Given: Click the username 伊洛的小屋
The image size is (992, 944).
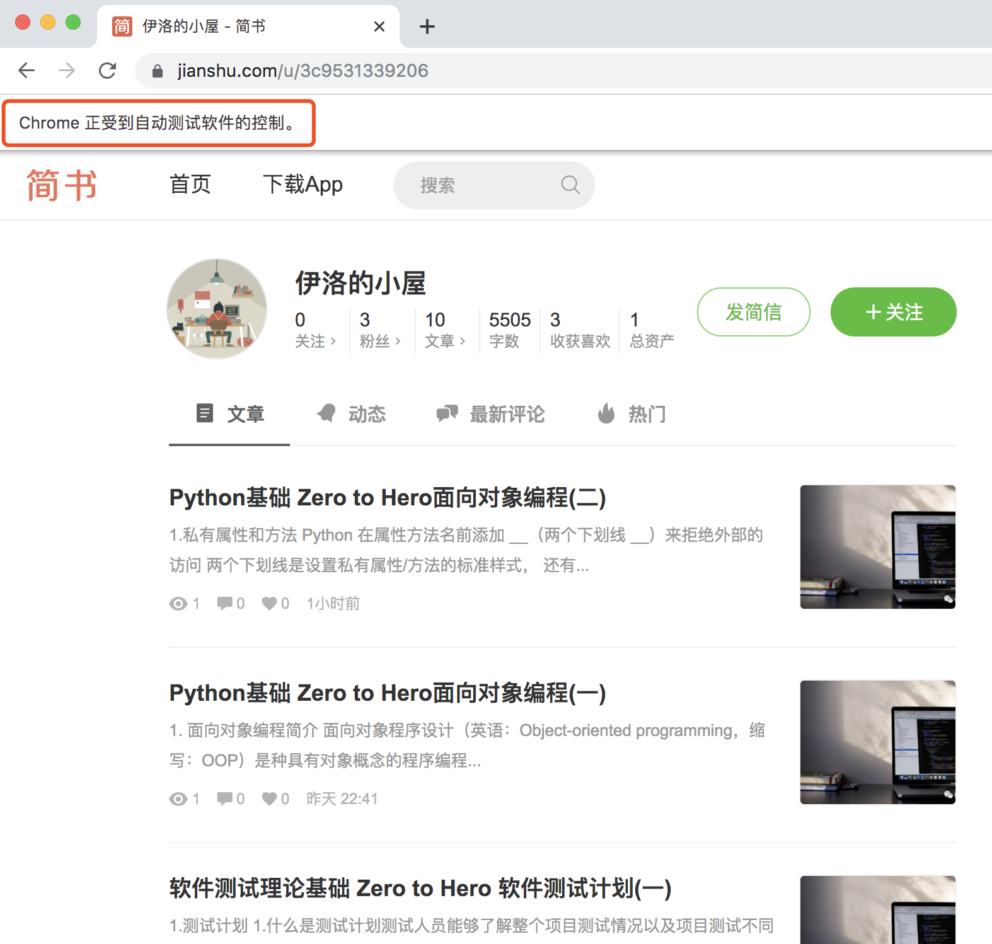Looking at the screenshot, I should [360, 283].
